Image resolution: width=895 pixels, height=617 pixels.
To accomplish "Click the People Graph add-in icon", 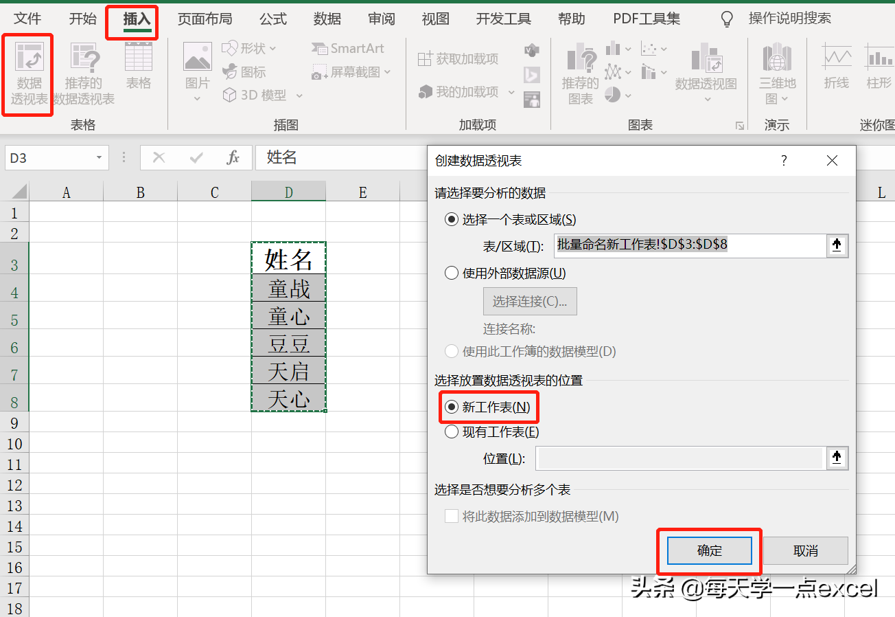I will [531, 100].
